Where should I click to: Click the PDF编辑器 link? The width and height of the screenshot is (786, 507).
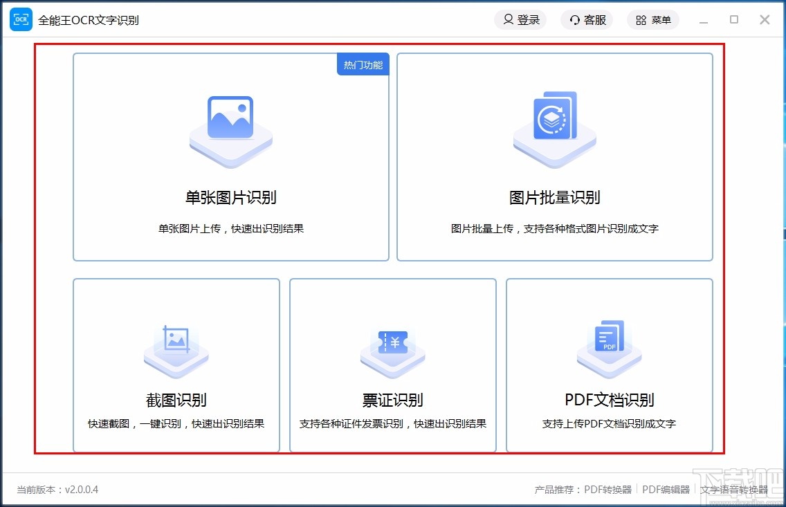click(x=666, y=490)
